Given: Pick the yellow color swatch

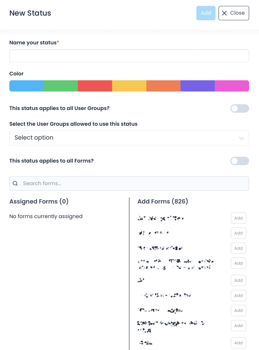Looking at the screenshot, I should 129,86.
